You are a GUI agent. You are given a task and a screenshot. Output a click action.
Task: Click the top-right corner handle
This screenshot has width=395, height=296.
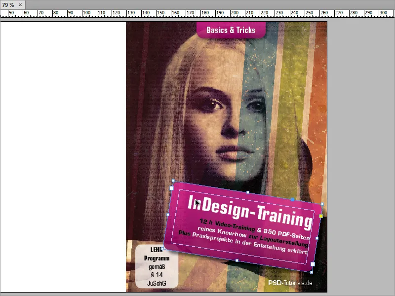click(x=322, y=204)
